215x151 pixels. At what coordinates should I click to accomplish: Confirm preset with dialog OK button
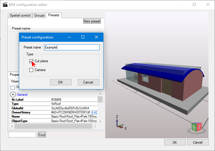(x=60, y=82)
